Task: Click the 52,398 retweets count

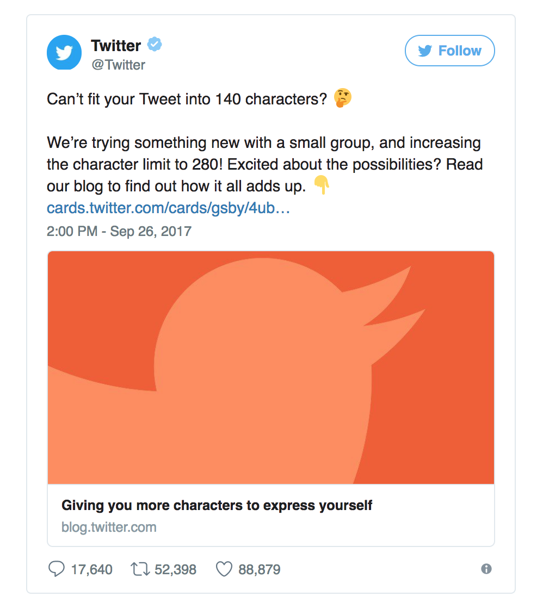Action: tap(175, 570)
